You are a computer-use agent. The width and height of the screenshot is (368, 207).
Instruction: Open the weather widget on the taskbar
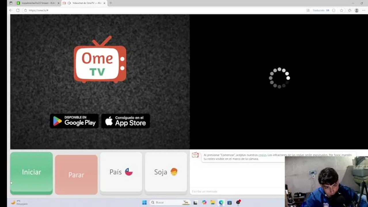pos(20,202)
